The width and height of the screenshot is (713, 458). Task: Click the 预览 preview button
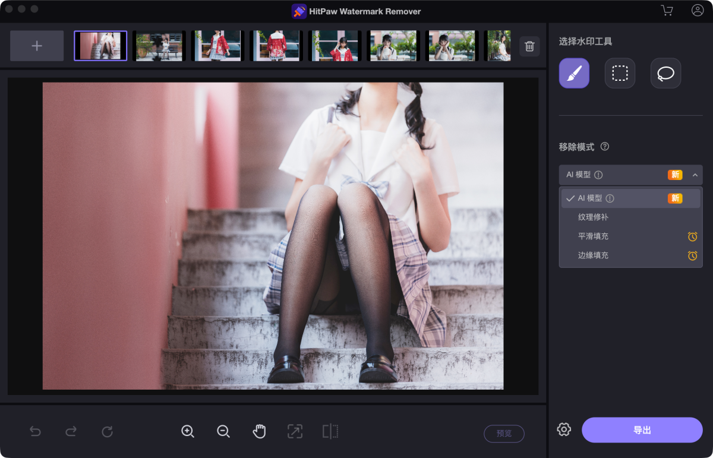[504, 434]
